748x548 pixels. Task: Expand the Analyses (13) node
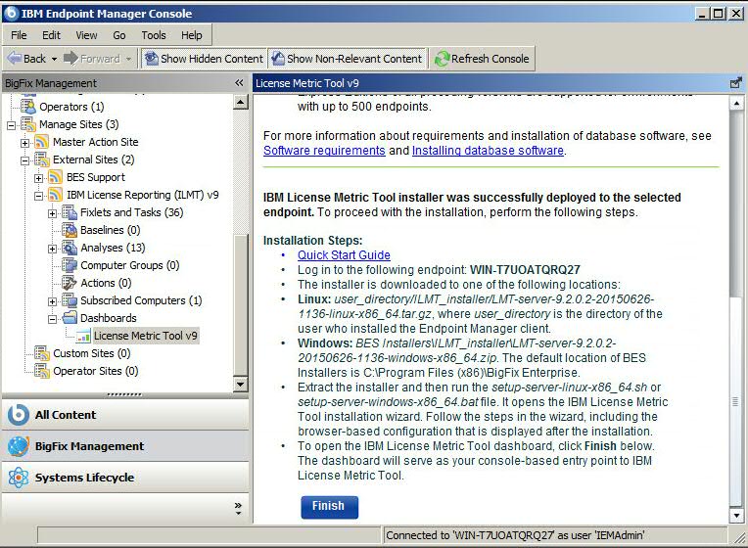click(53, 249)
